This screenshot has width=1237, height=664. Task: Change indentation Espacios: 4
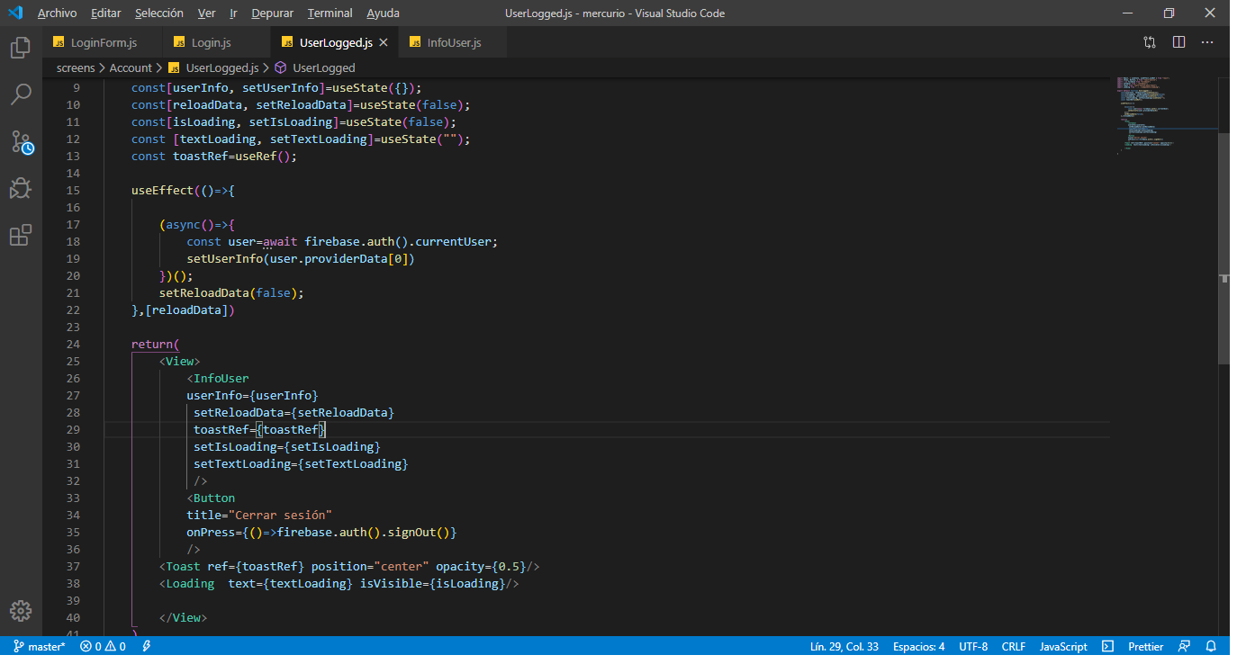pyautogui.click(x=918, y=646)
